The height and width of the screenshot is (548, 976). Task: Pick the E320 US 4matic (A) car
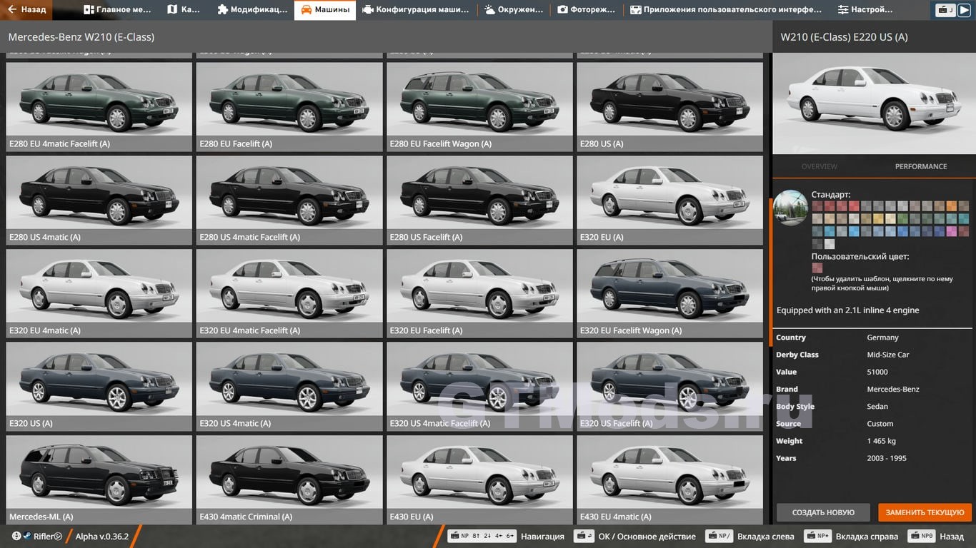click(x=289, y=387)
